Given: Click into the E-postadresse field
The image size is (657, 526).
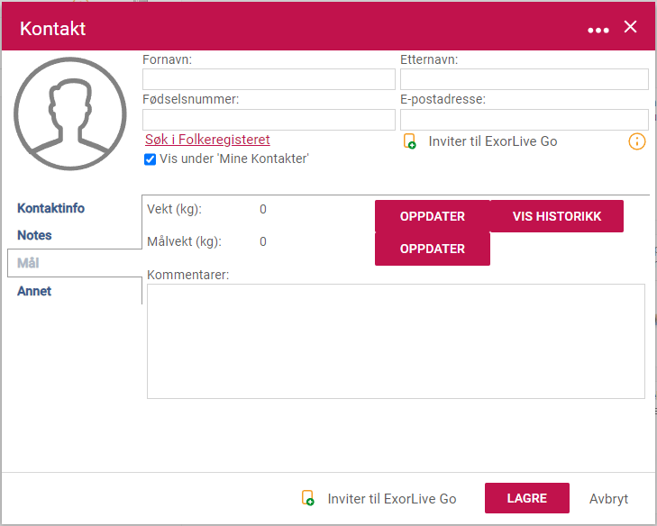Looking at the screenshot, I should click(x=525, y=120).
